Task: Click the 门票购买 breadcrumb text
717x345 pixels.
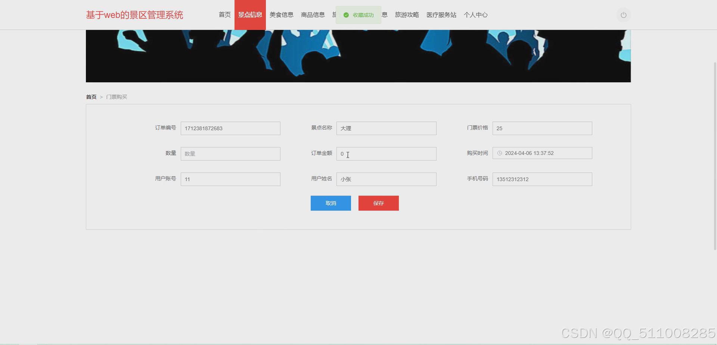Action: [117, 97]
